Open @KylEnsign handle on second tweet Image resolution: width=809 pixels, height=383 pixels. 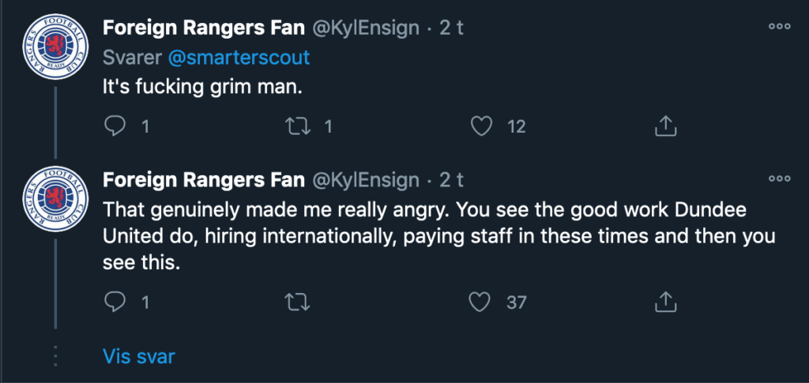[365, 180]
